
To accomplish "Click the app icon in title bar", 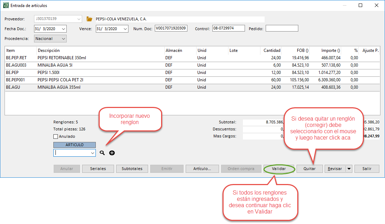I will pos(5,6).
